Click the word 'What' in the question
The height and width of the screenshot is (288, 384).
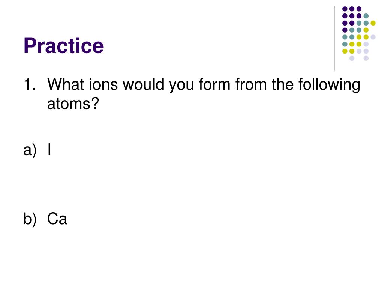tap(66, 84)
